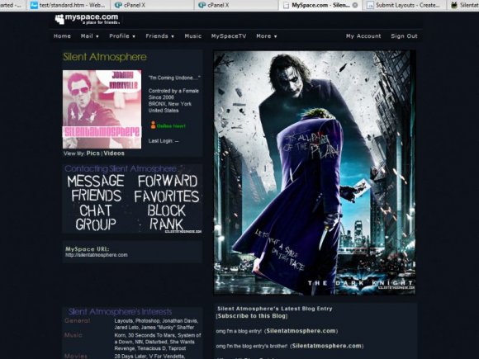The image size is (479, 359).
Task: Click the Johnny Knoxville profile picture
Action: click(x=102, y=109)
